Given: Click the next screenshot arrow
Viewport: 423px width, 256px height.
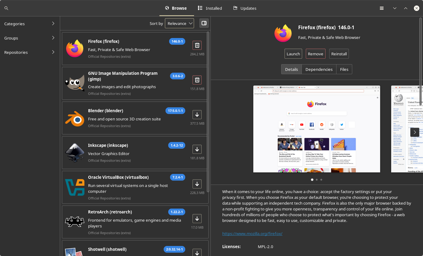Looking at the screenshot, I should pos(414,132).
